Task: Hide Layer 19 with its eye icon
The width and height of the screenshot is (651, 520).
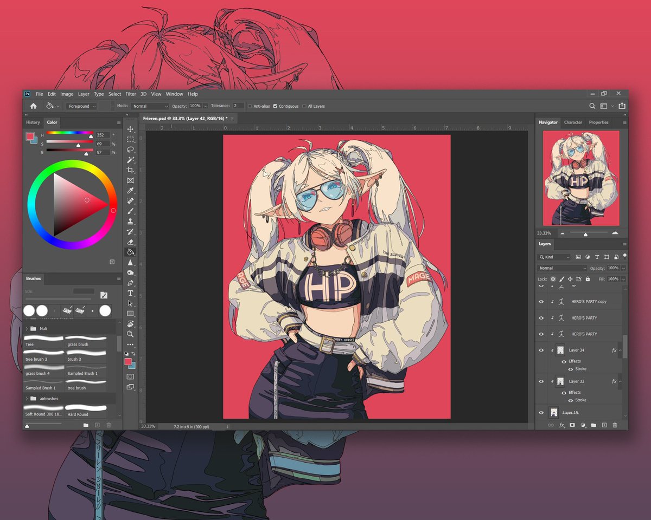Action: pos(541,413)
